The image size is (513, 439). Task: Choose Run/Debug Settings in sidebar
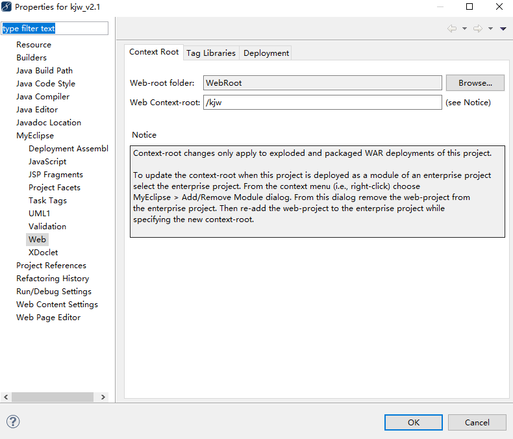54,291
